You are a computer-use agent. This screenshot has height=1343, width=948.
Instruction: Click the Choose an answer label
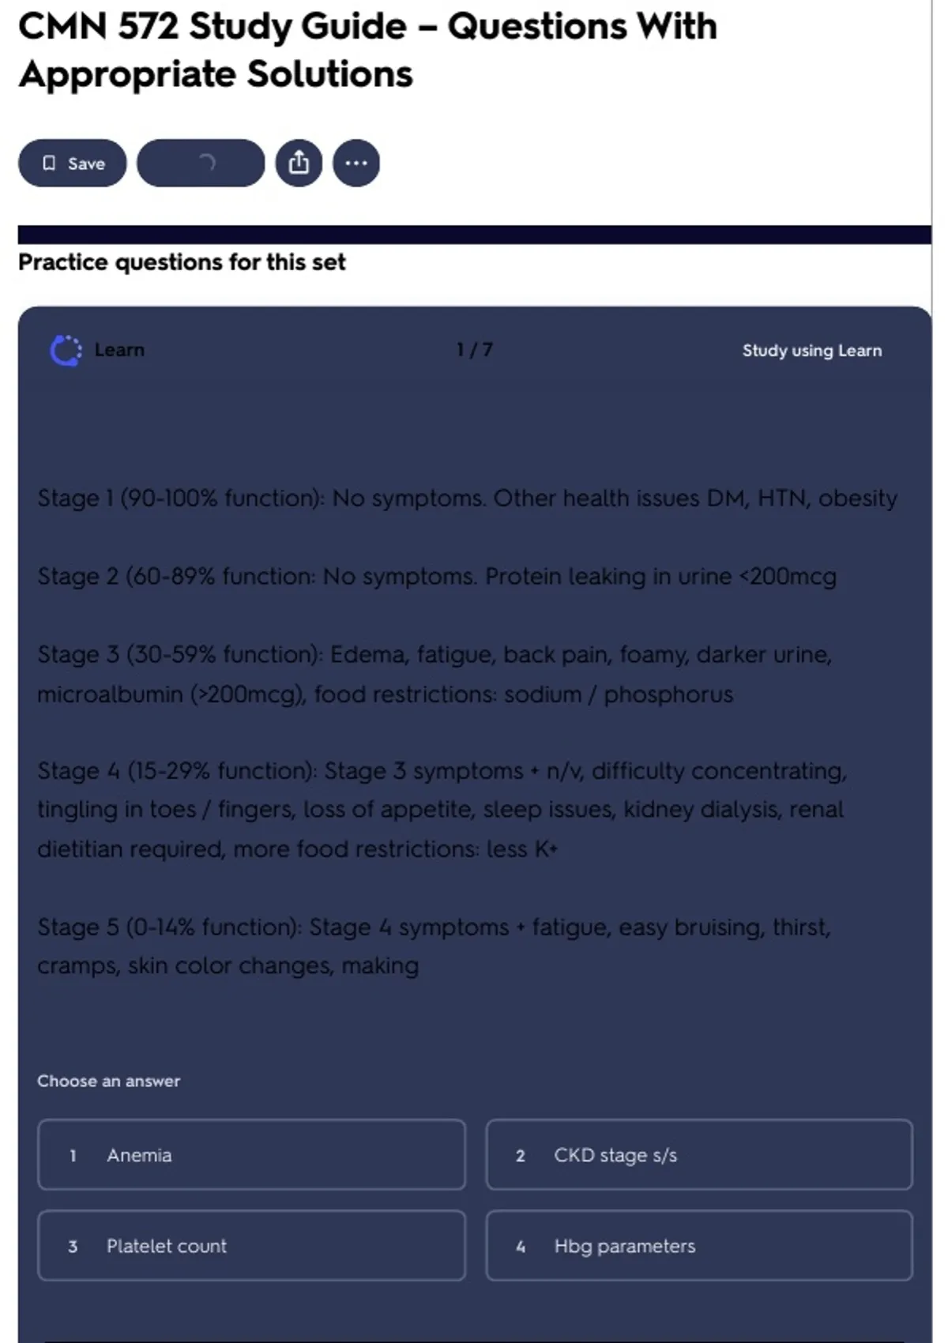[108, 1081]
